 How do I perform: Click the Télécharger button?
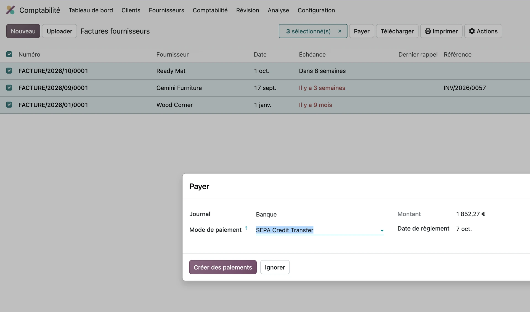click(397, 31)
